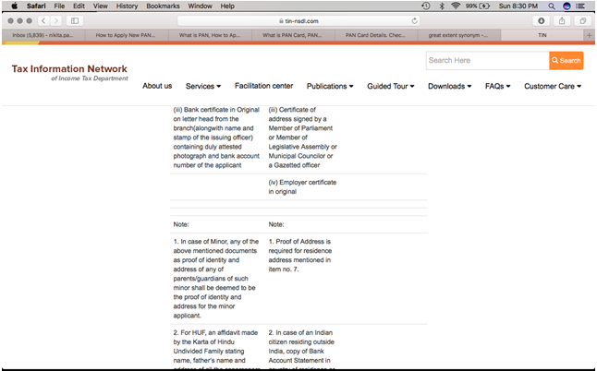Open the View menu
This screenshot has height=371, width=597.
[x=101, y=6]
